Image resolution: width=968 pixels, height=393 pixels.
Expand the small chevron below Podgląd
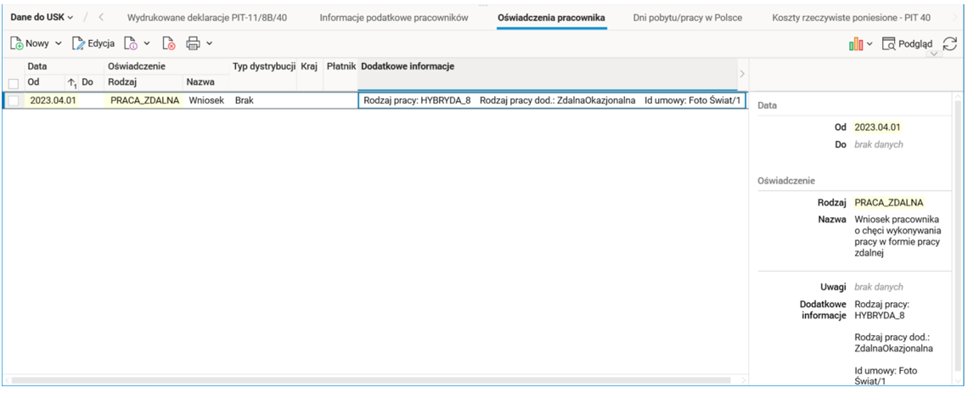[x=933, y=54]
